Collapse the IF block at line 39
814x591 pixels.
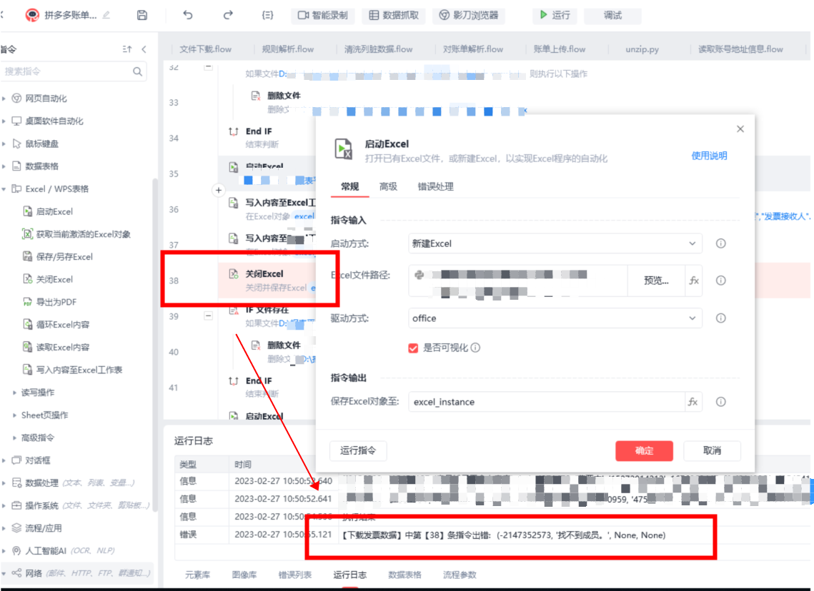(x=208, y=315)
